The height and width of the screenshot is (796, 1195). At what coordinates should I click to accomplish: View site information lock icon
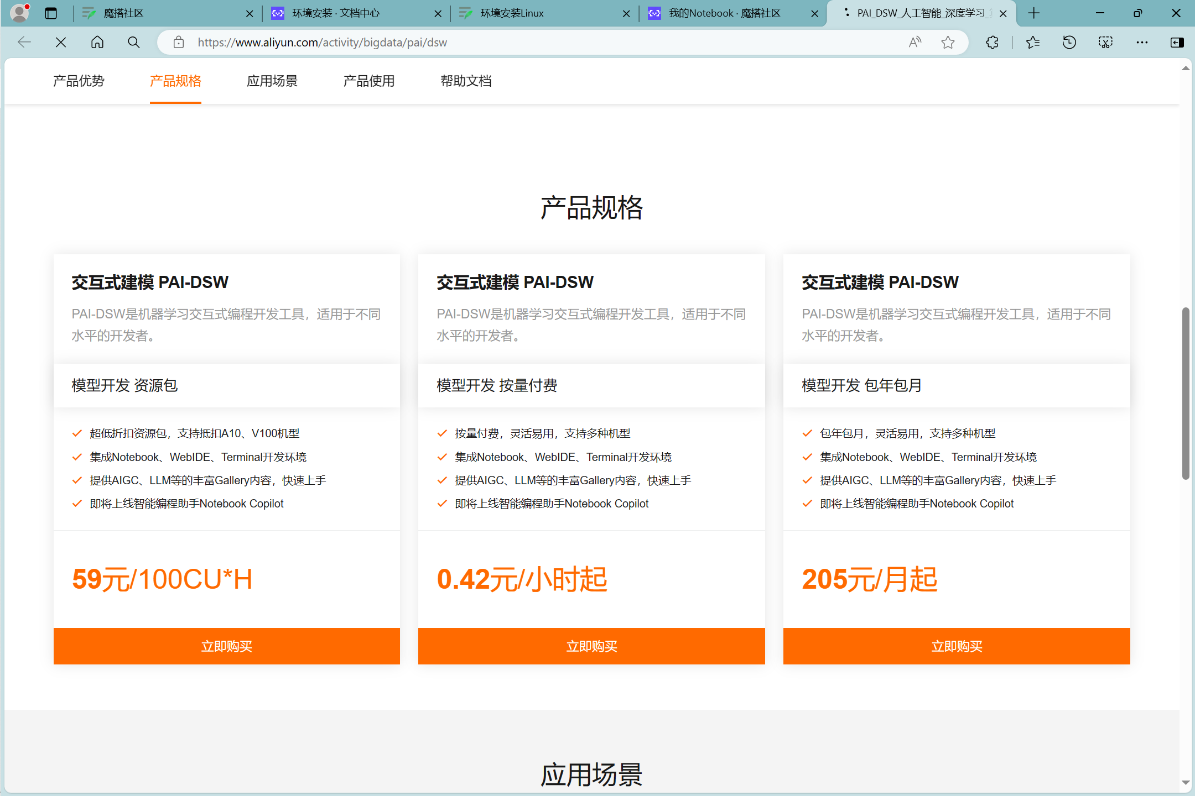(179, 43)
